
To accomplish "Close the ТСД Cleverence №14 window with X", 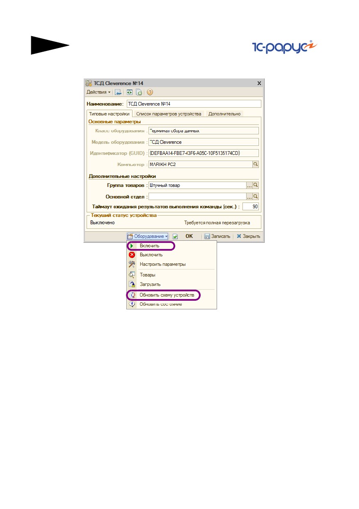I will pos(259,83).
